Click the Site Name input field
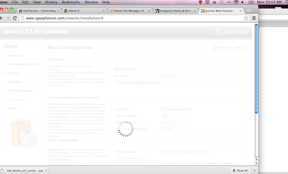Image resolution: width=288 pixels, height=174 pixels. click(175, 76)
